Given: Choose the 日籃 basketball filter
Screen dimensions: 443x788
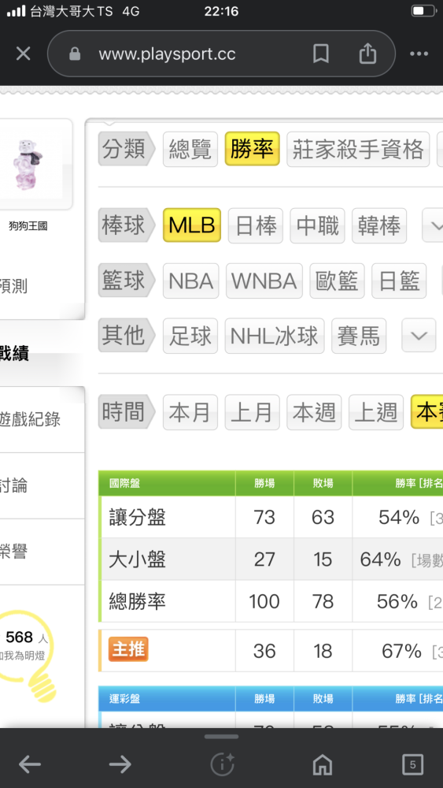Looking at the screenshot, I should point(399,281).
